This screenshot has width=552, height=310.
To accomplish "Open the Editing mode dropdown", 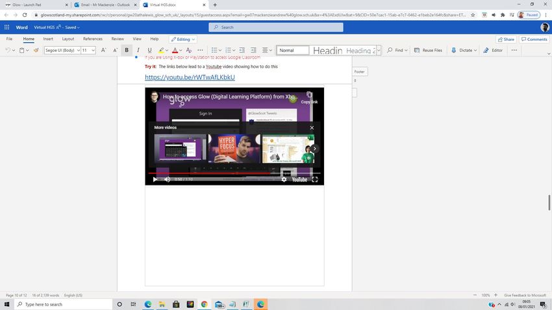I will coord(182,40).
